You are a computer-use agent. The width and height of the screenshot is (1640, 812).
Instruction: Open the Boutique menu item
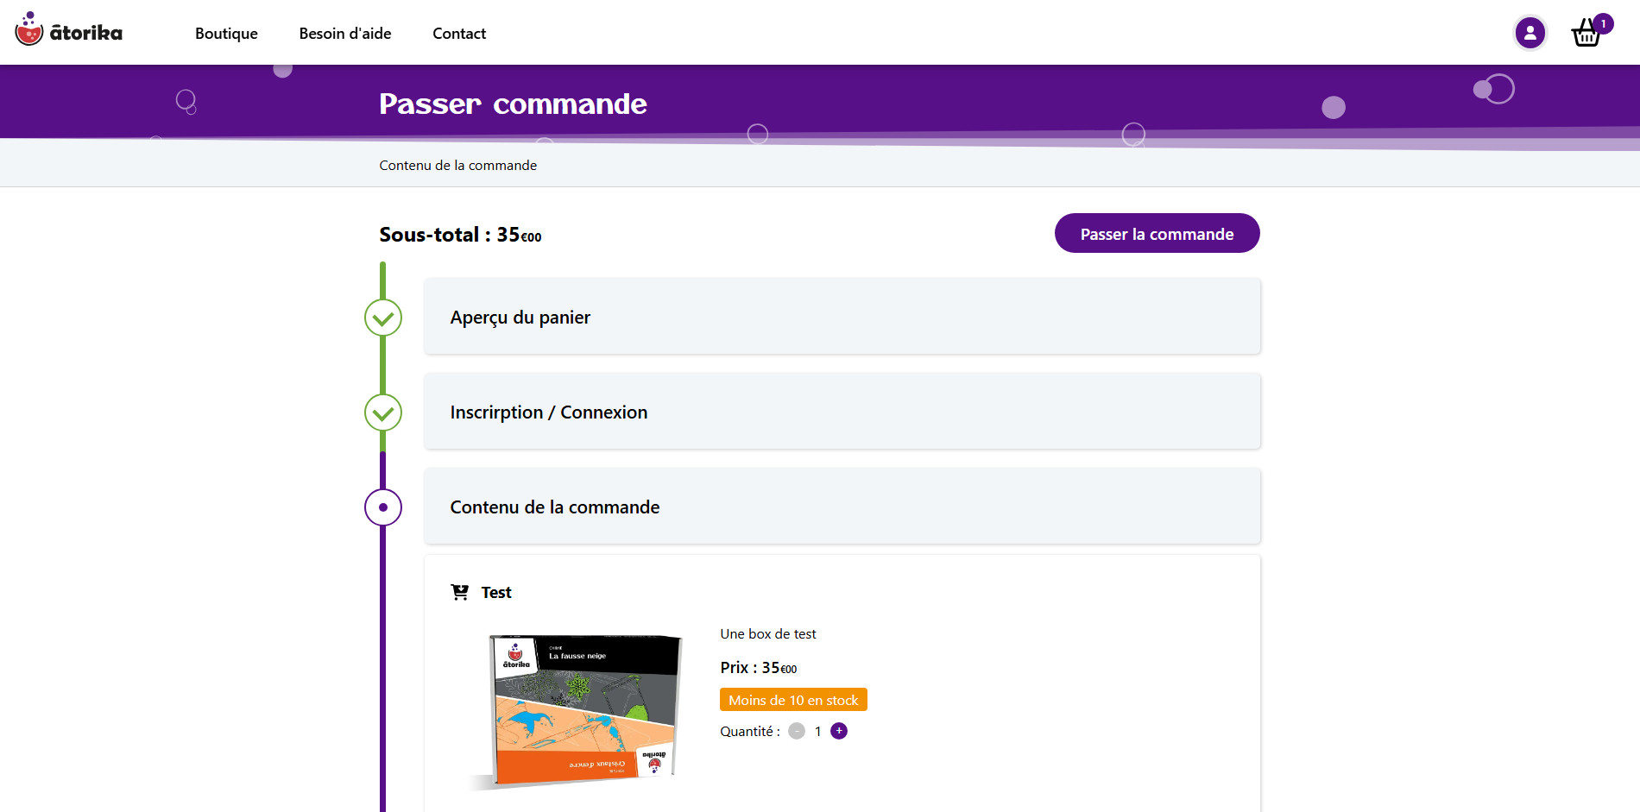(x=226, y=34)
